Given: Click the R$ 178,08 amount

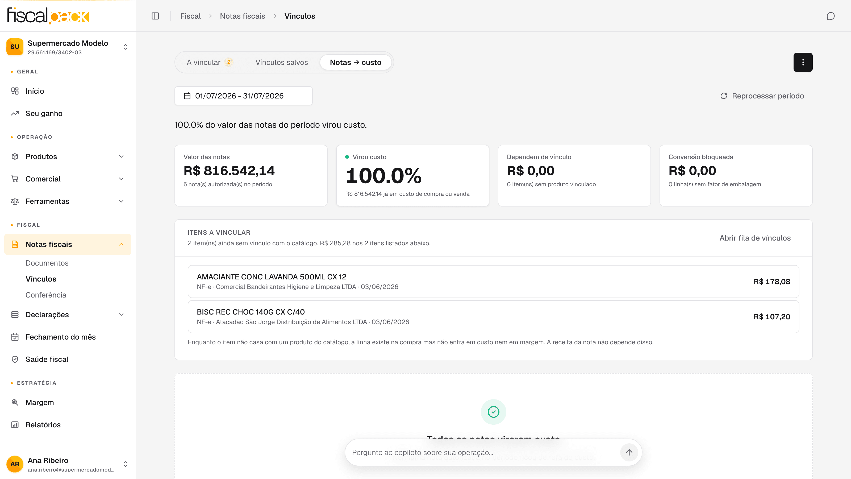Looking at the screenshot, I should point(772,282).
